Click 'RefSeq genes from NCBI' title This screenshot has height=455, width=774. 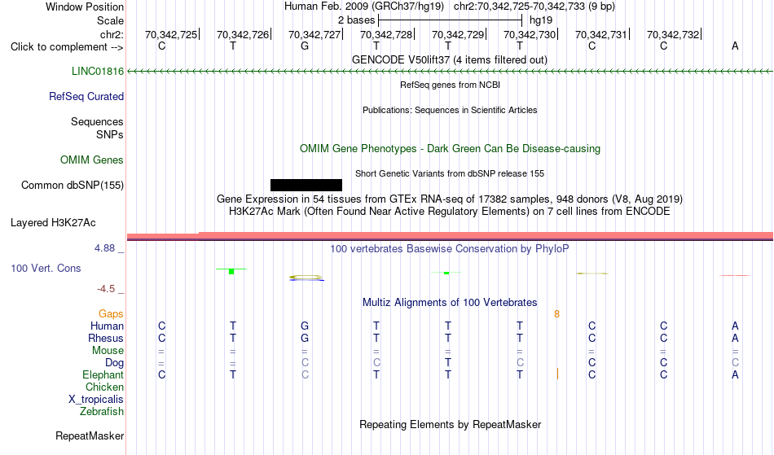click(451, 85)
